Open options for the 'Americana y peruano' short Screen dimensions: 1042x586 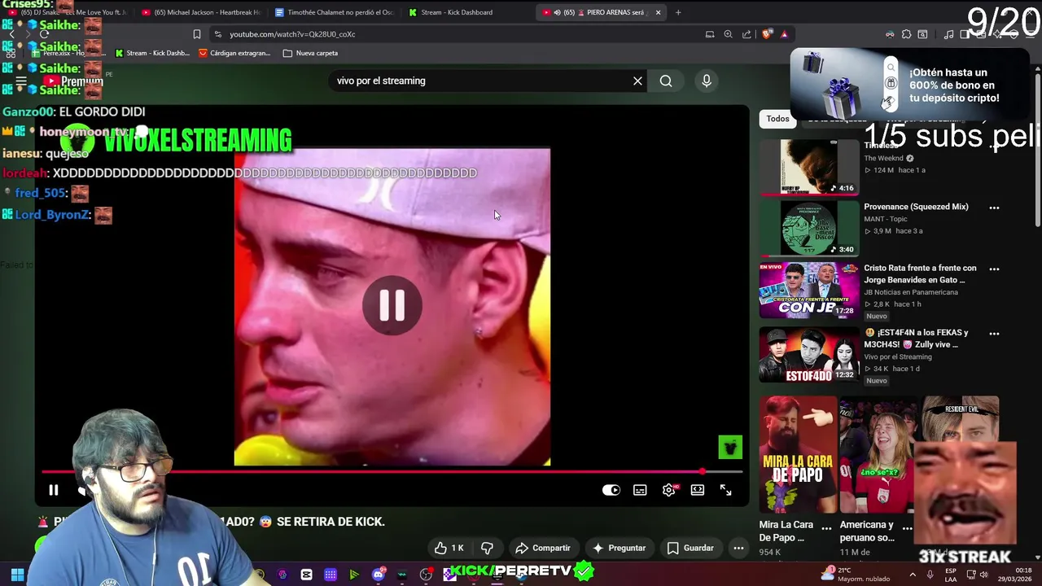[x=907, y=528]
